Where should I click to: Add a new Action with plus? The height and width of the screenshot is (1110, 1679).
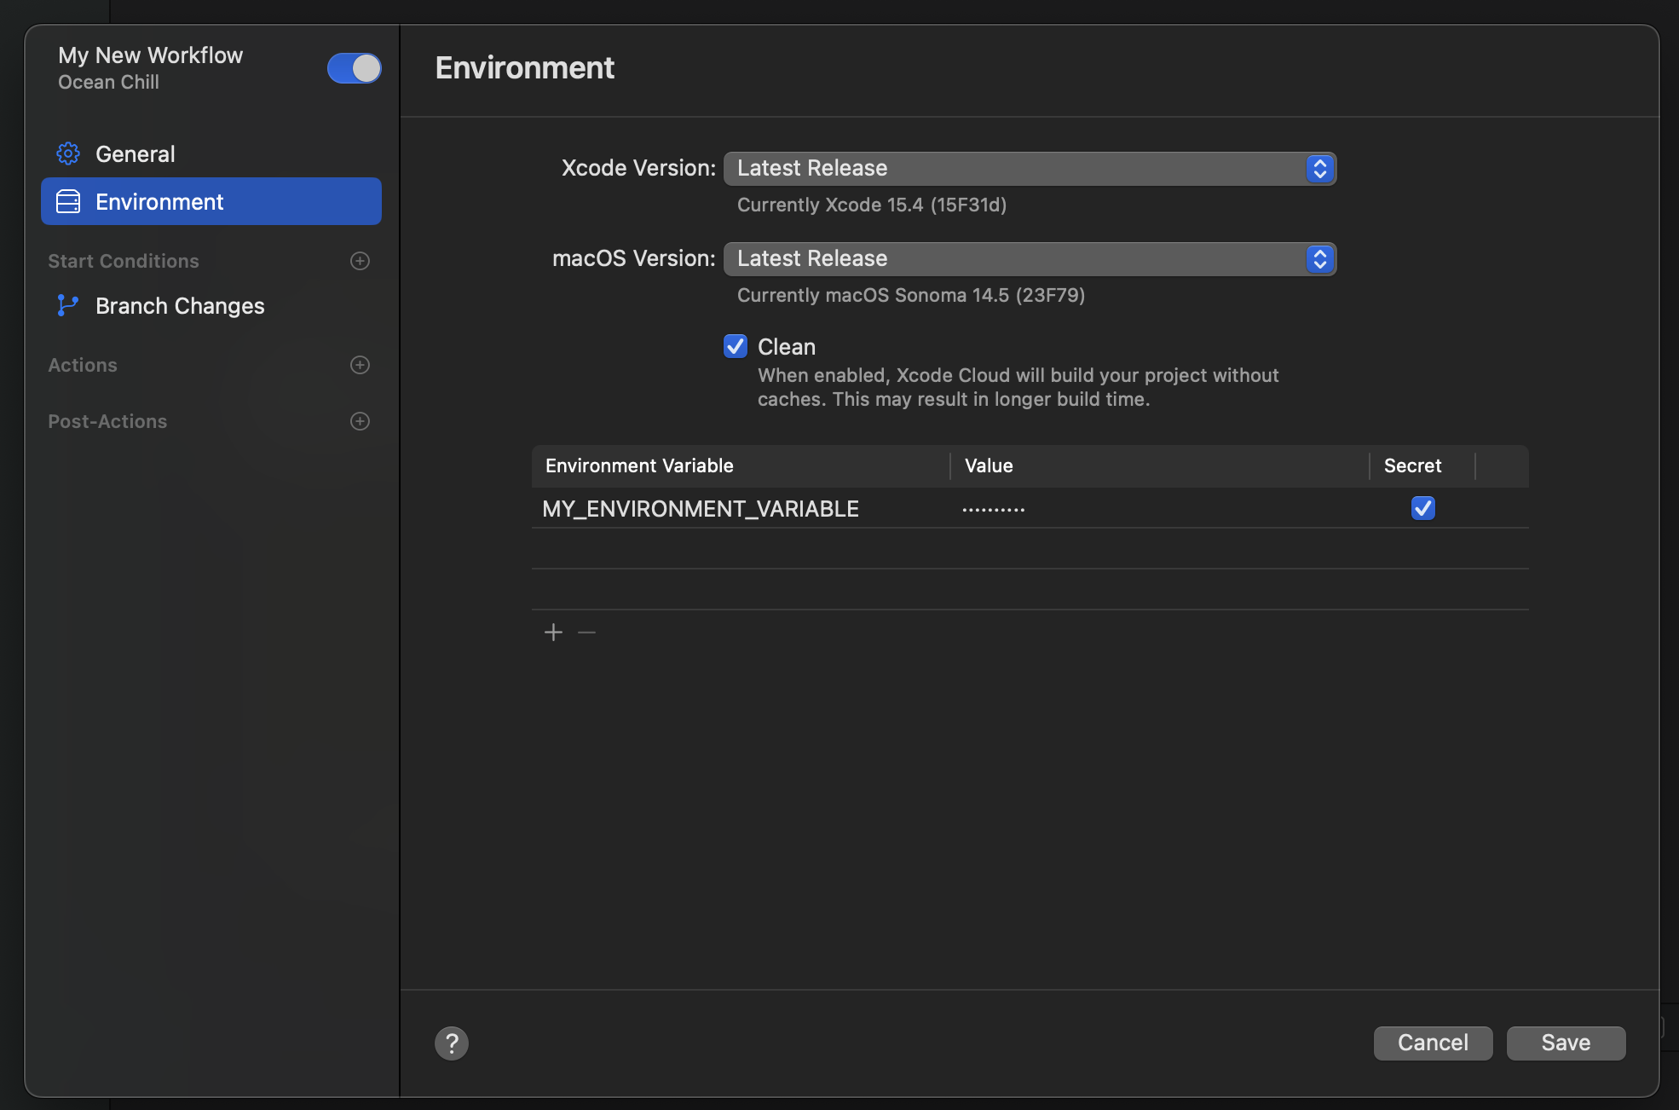(360, 365)
